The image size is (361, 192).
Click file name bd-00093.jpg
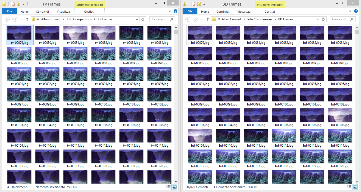256,84
